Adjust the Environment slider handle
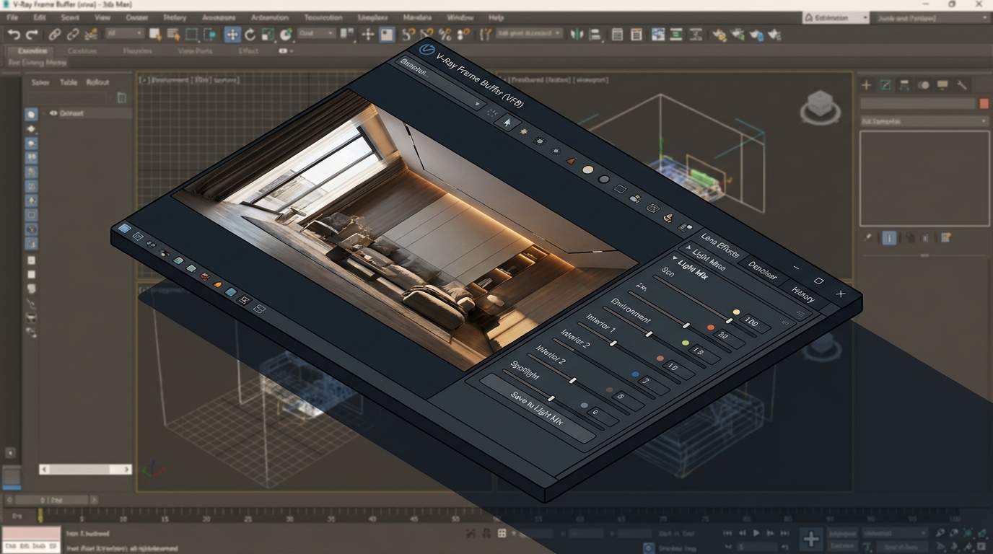993x554 pixels. (649, 335)
